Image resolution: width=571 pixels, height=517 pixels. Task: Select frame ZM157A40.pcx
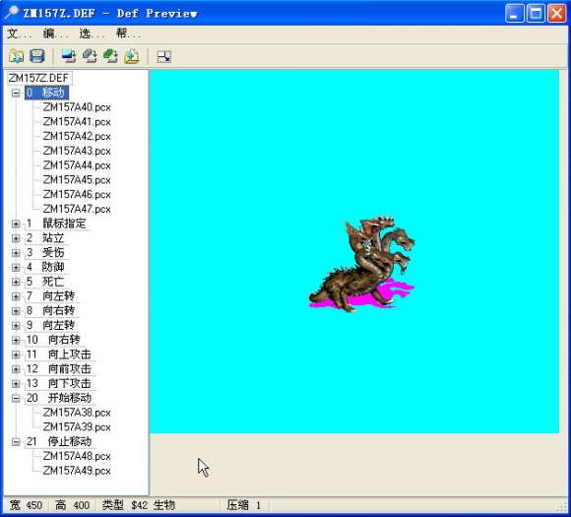pos(77,107)
